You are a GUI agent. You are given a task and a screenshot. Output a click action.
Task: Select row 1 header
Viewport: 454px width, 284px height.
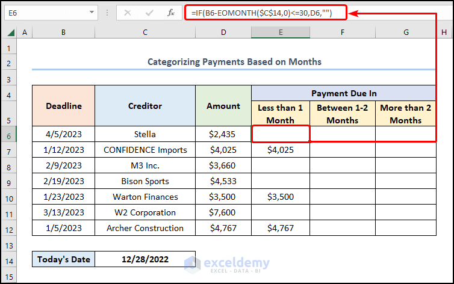click(x=8, y=48)
